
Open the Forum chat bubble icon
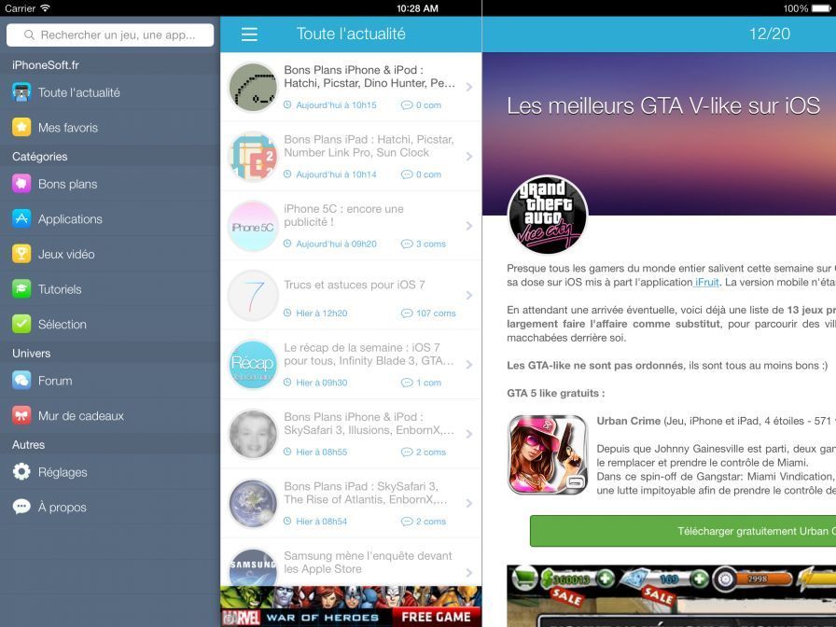(x=21, y=381)
